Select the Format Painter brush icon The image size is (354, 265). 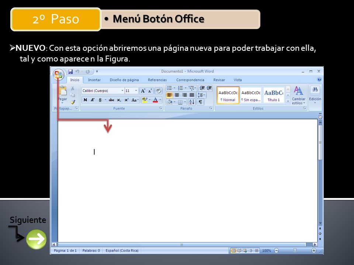point(73,102)
